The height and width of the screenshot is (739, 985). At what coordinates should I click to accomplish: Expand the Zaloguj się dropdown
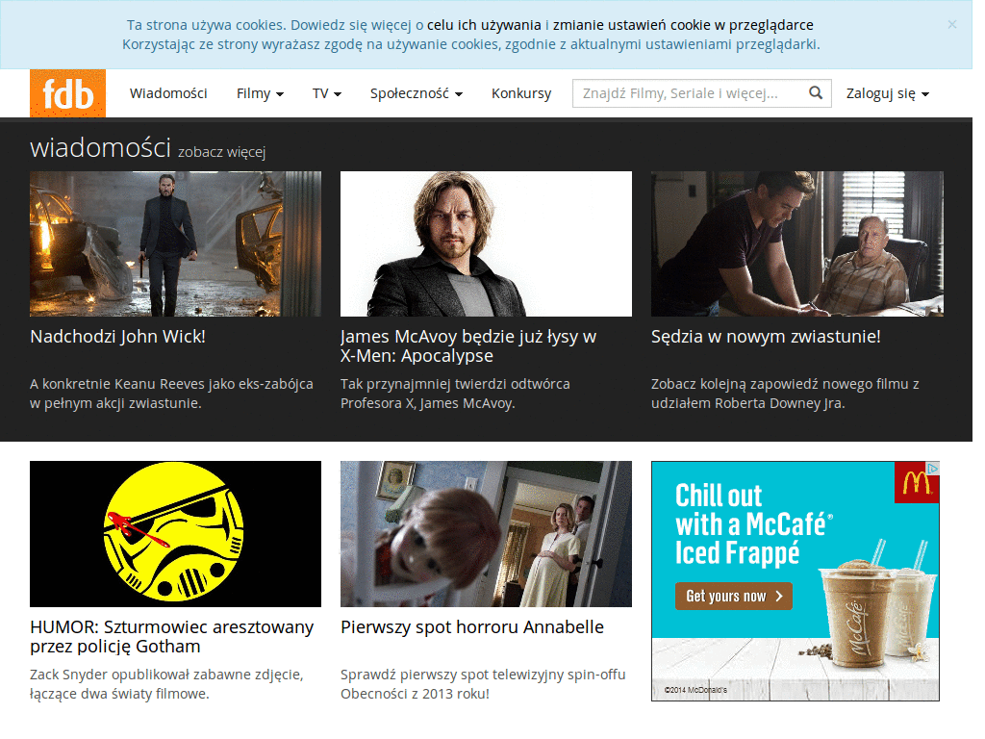point(888,93)
